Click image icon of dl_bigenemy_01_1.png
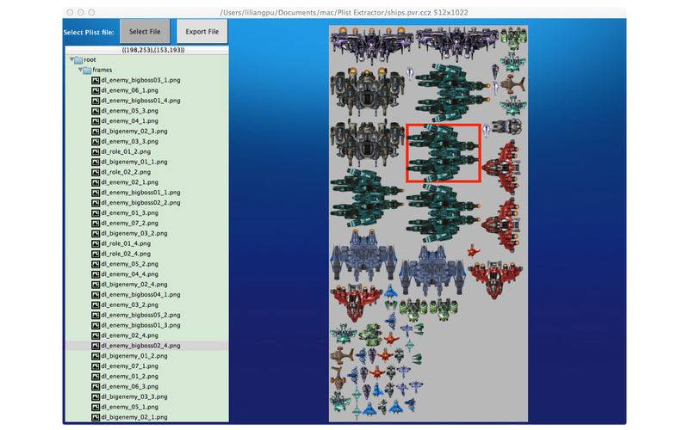This screenshot has height=430, width=689. (x=96, y=162)
